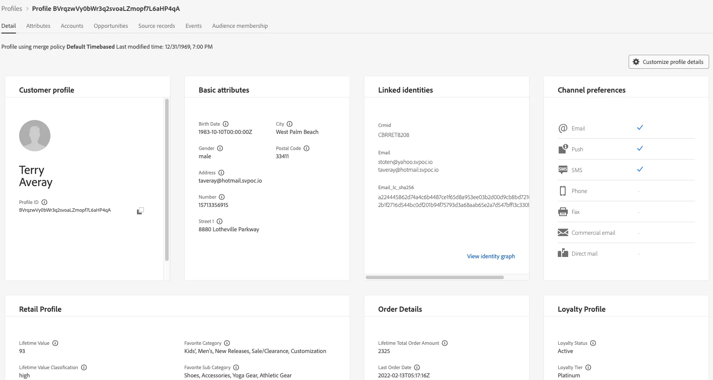Viewport: 713px width, 380px height.
Task: Click the Direct mail mailbox icon
Action: click(563, 253)
